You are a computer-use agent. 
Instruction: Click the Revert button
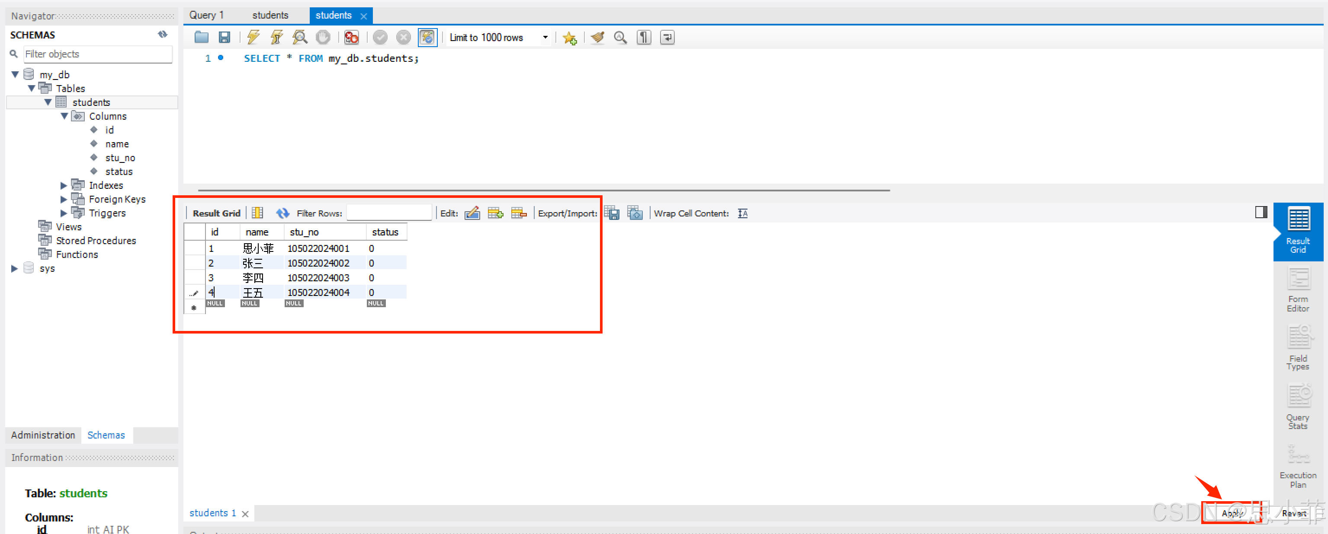pos(1293,513)
